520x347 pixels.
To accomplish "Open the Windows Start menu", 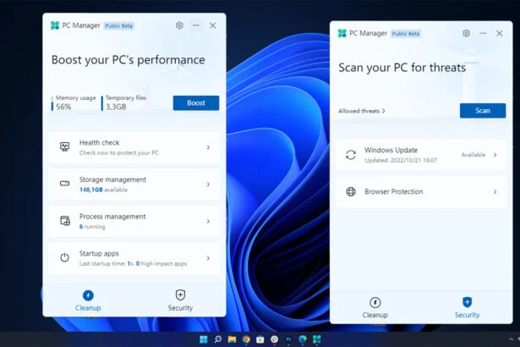I will [204, 339].
